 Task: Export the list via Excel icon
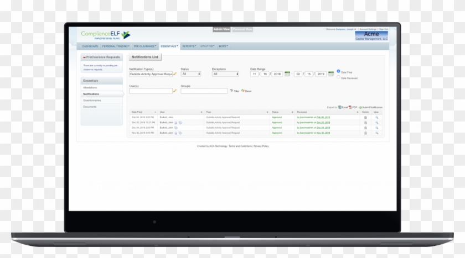[340, 107]
